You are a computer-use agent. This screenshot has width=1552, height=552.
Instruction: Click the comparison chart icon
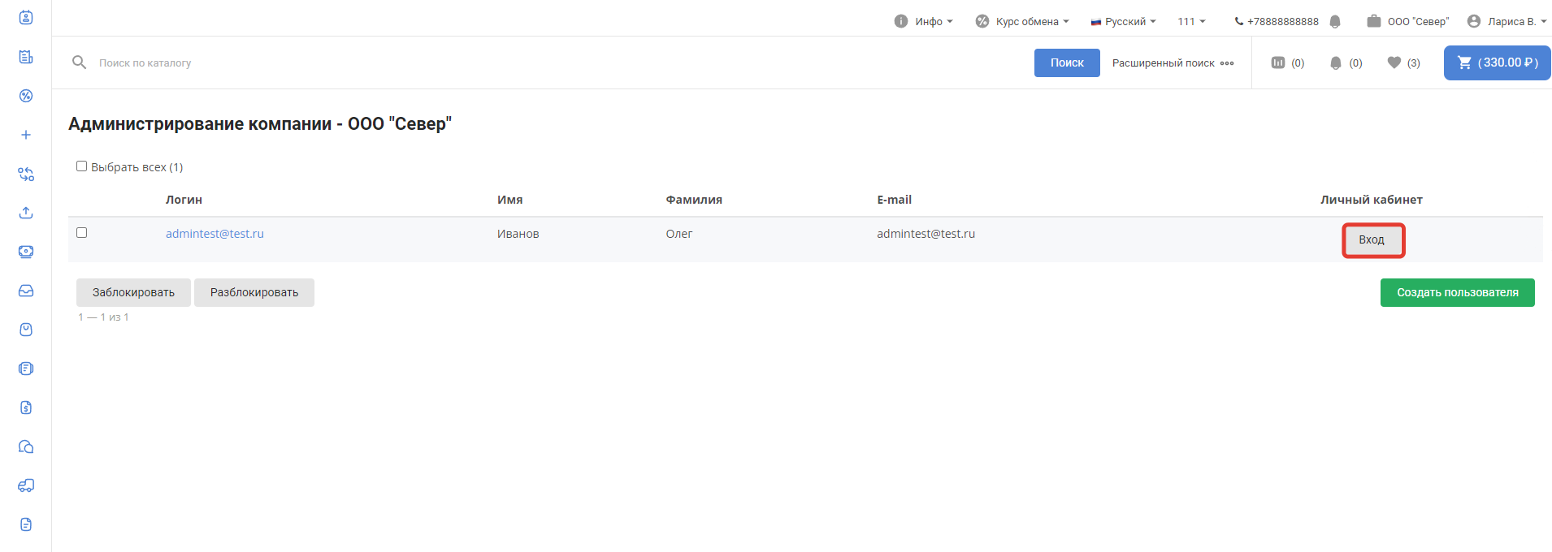pos(1278,63)
